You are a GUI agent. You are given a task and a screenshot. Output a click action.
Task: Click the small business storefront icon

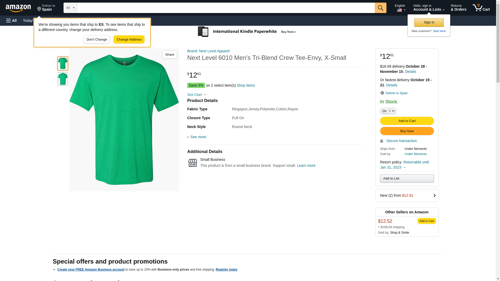coord(193,163)
